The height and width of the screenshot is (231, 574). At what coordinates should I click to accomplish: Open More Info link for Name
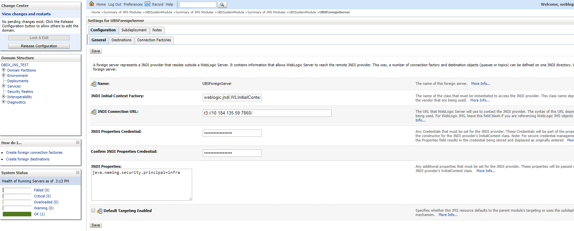click(481, 84)
